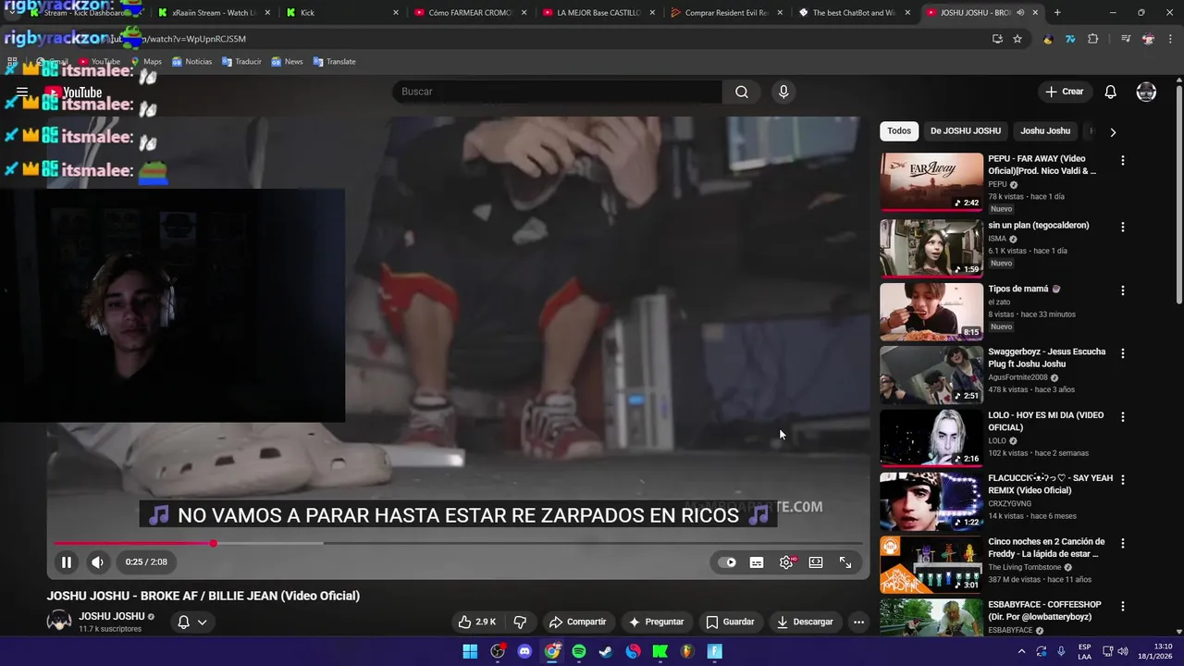Screen dimensions: 1184x666
Task: Open options for Swaggerboyz Jesus Escucha video
Action: (1123, 353)
